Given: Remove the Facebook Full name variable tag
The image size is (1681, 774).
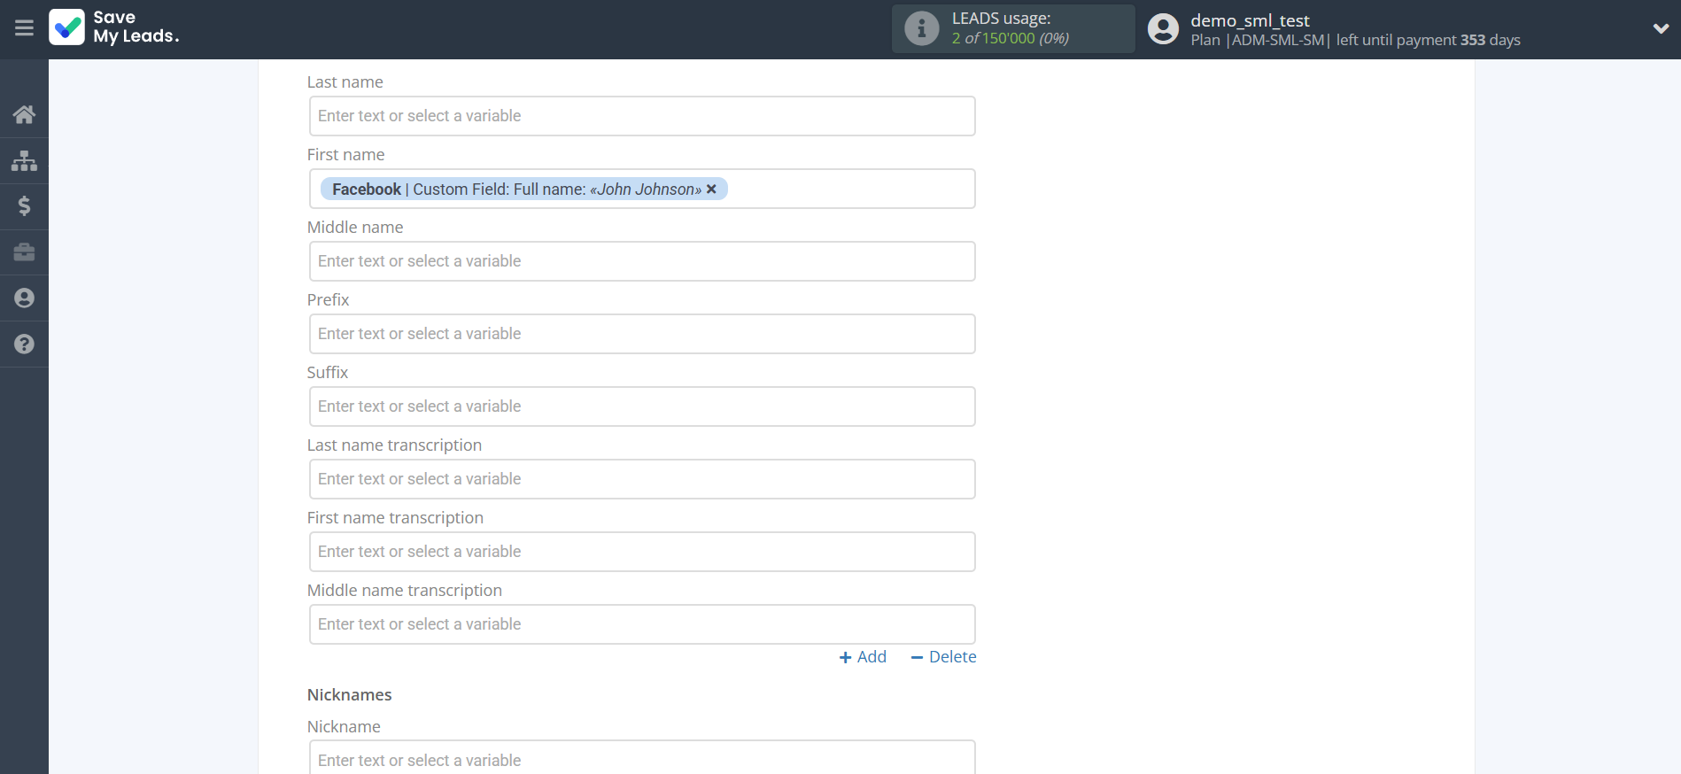Looking at the screenshot, I should [x=711, y=190].
